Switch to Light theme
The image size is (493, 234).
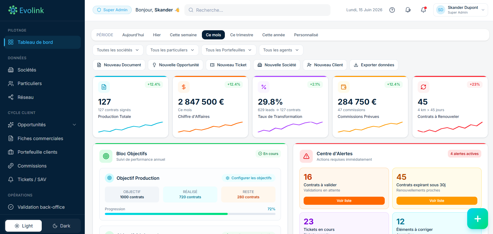click(x=23, y=226)
